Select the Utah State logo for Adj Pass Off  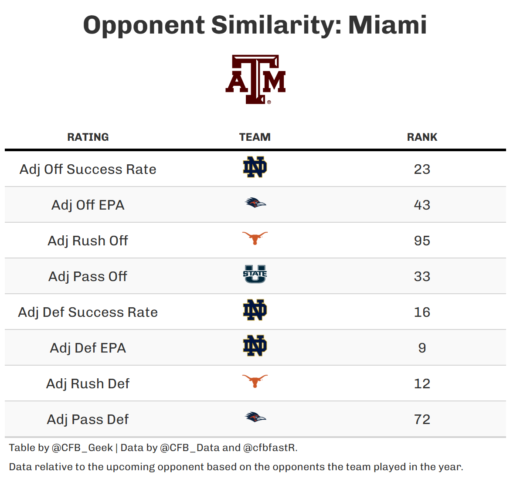[255, 275]
